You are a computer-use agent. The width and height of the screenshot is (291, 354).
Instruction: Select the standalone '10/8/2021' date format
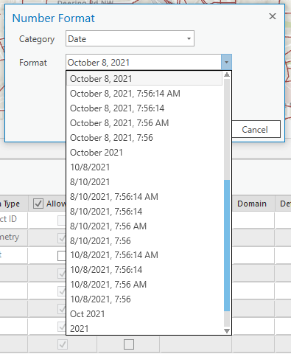90,167
